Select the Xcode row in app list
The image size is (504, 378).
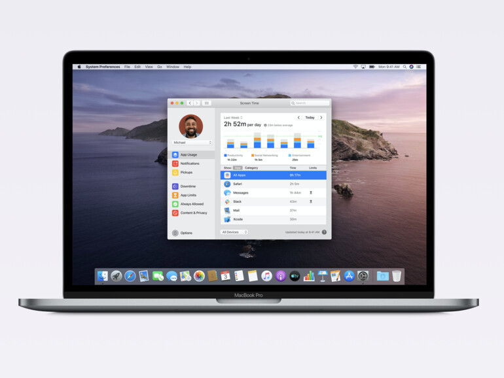point(273,219)
